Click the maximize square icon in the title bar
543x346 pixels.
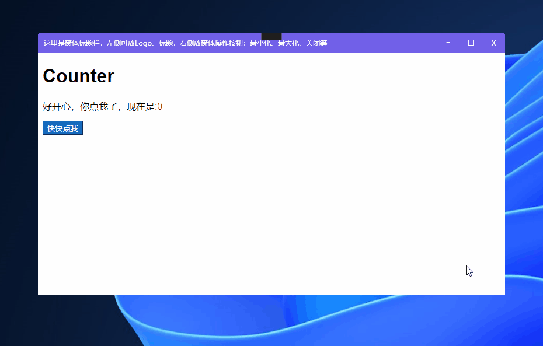pyautogui.click(x=470, y=43)
